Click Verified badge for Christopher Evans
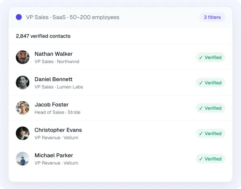Screen dimensions: 241x189 [x=210, y=134]
